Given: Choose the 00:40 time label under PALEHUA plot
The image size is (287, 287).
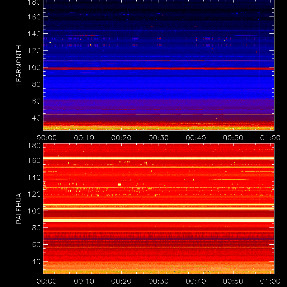Looking at the screenshot, I should pos(196,281).
